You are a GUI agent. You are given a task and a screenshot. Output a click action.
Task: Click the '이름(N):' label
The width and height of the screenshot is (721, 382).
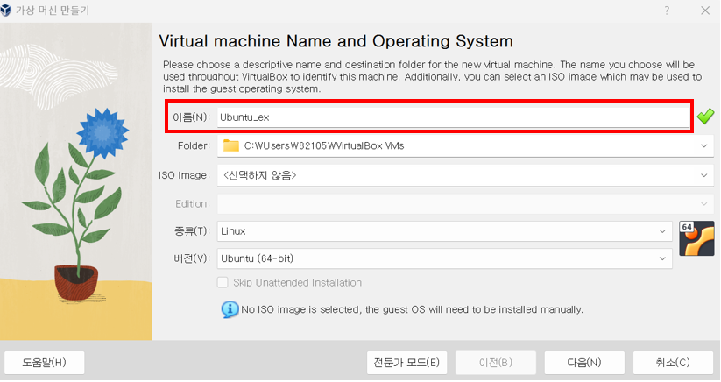tap(191, 117)
